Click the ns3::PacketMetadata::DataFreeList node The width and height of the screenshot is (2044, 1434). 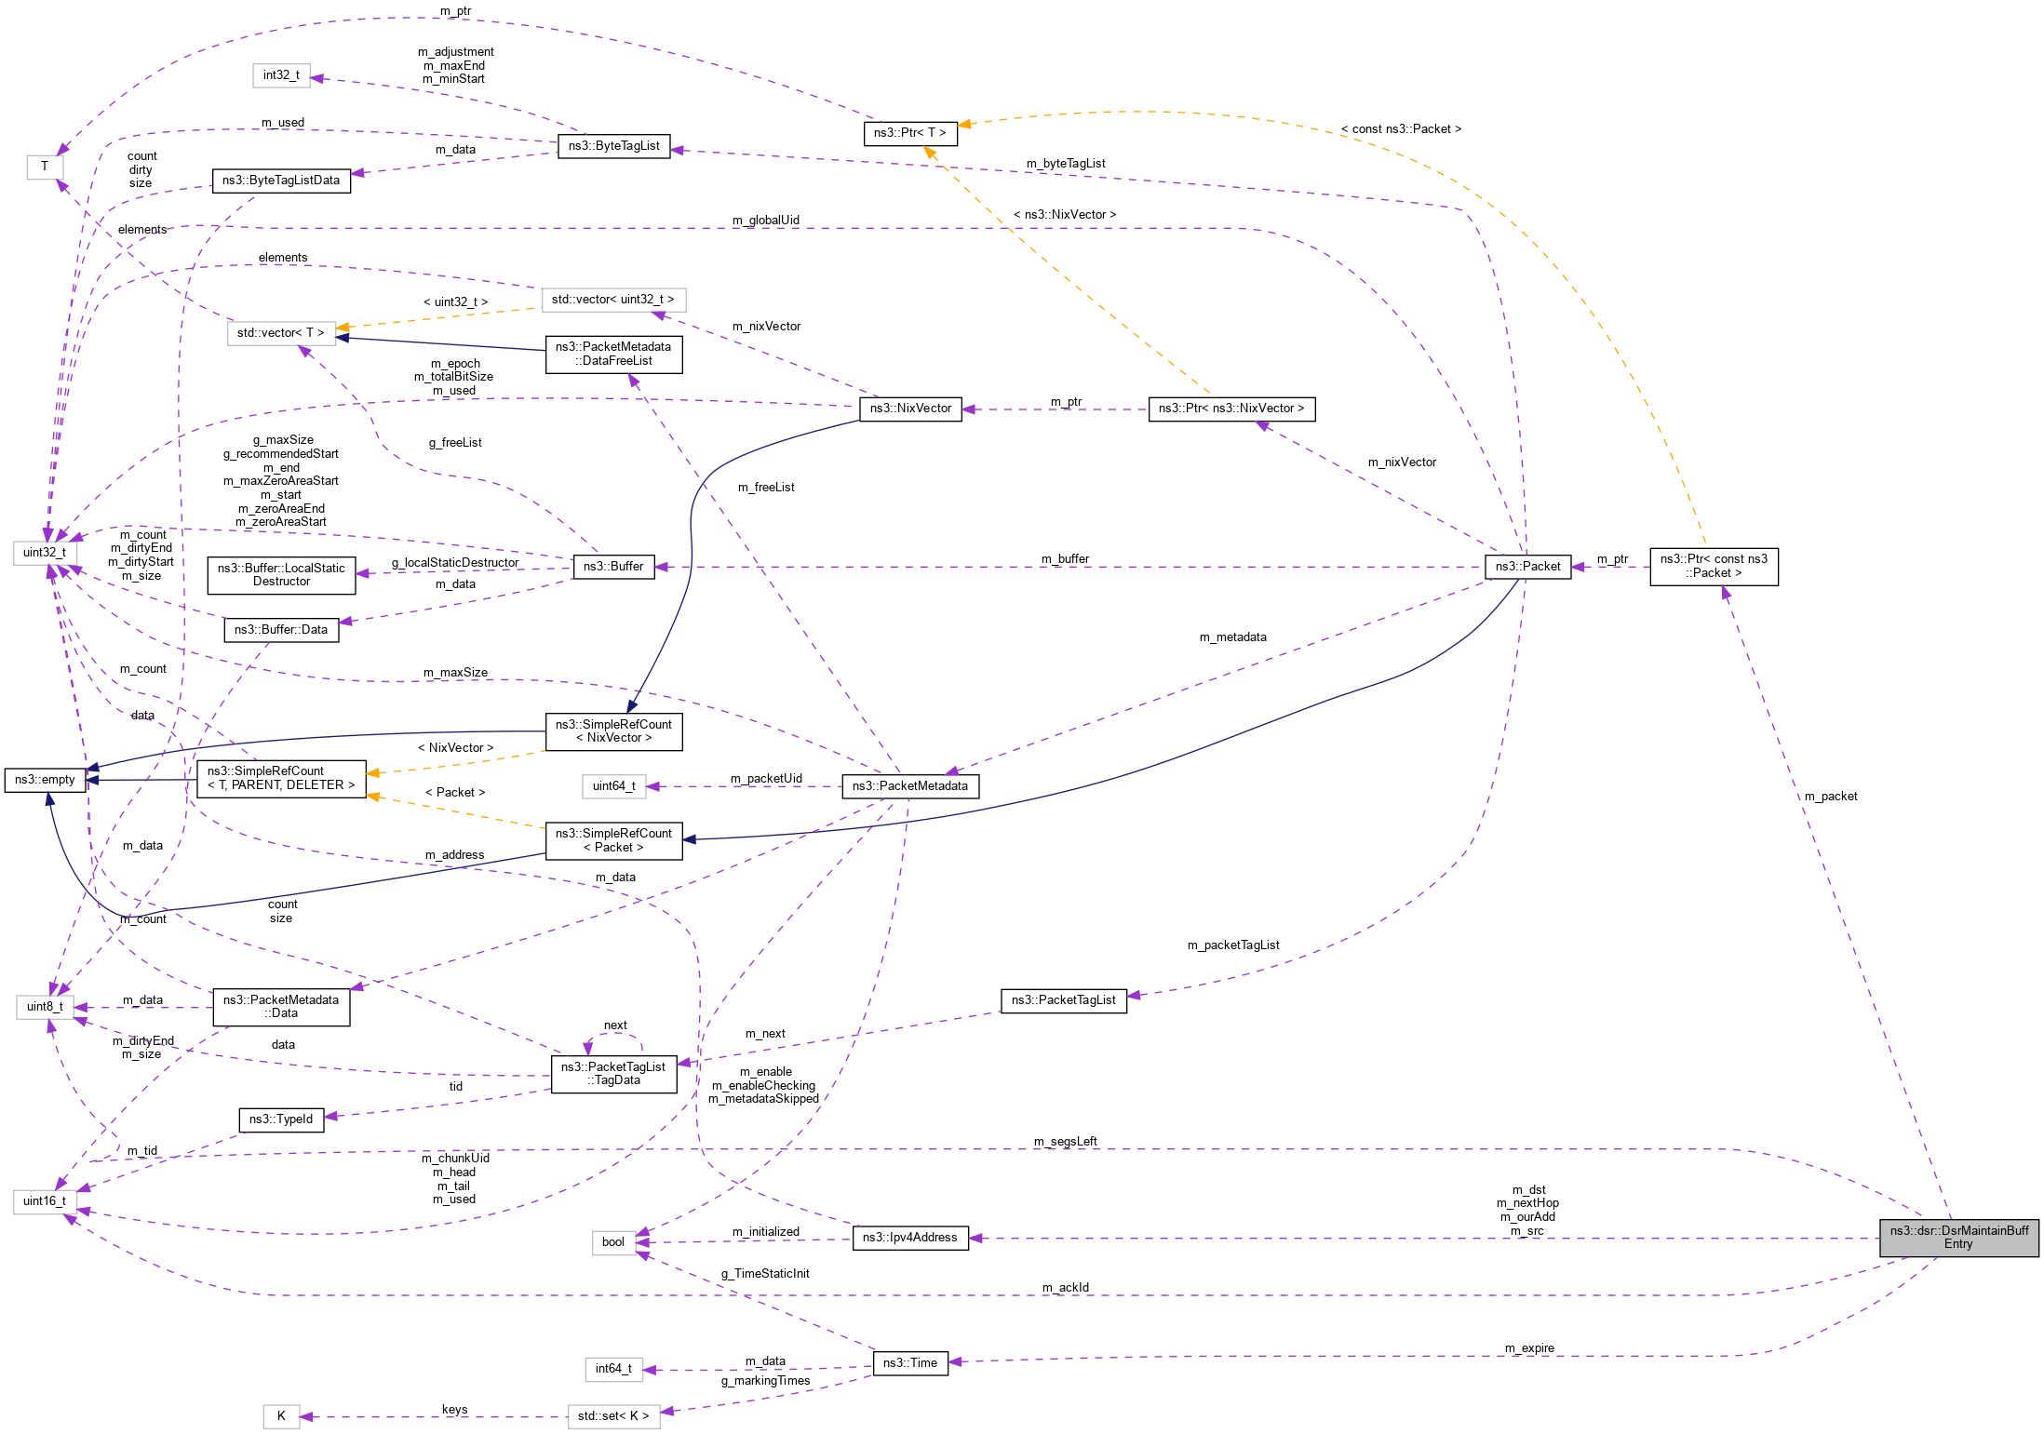coord(613,355)
